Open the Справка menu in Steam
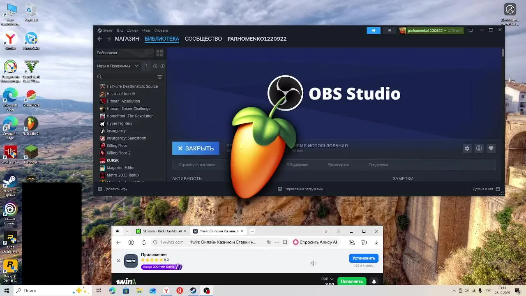The height and width of the screenshot is (296, 526). [x=161, y=30]
